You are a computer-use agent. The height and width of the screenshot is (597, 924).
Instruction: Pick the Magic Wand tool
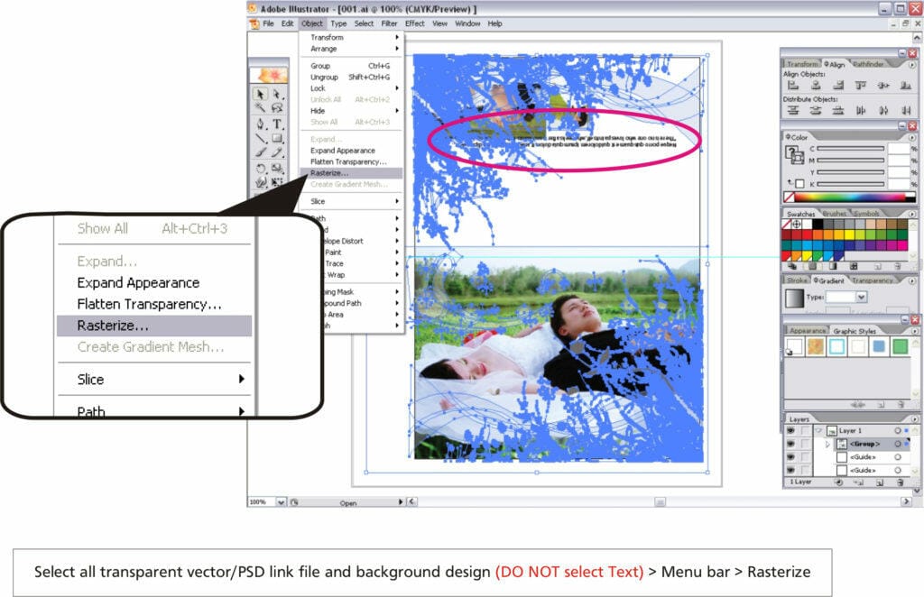click(261, 108)
